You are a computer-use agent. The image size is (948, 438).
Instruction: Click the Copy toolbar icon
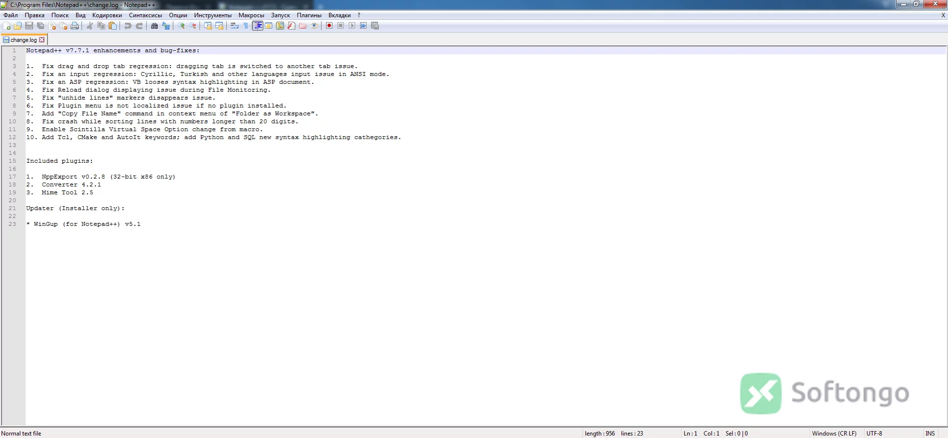pyautogui.click(x=101, y=26)
